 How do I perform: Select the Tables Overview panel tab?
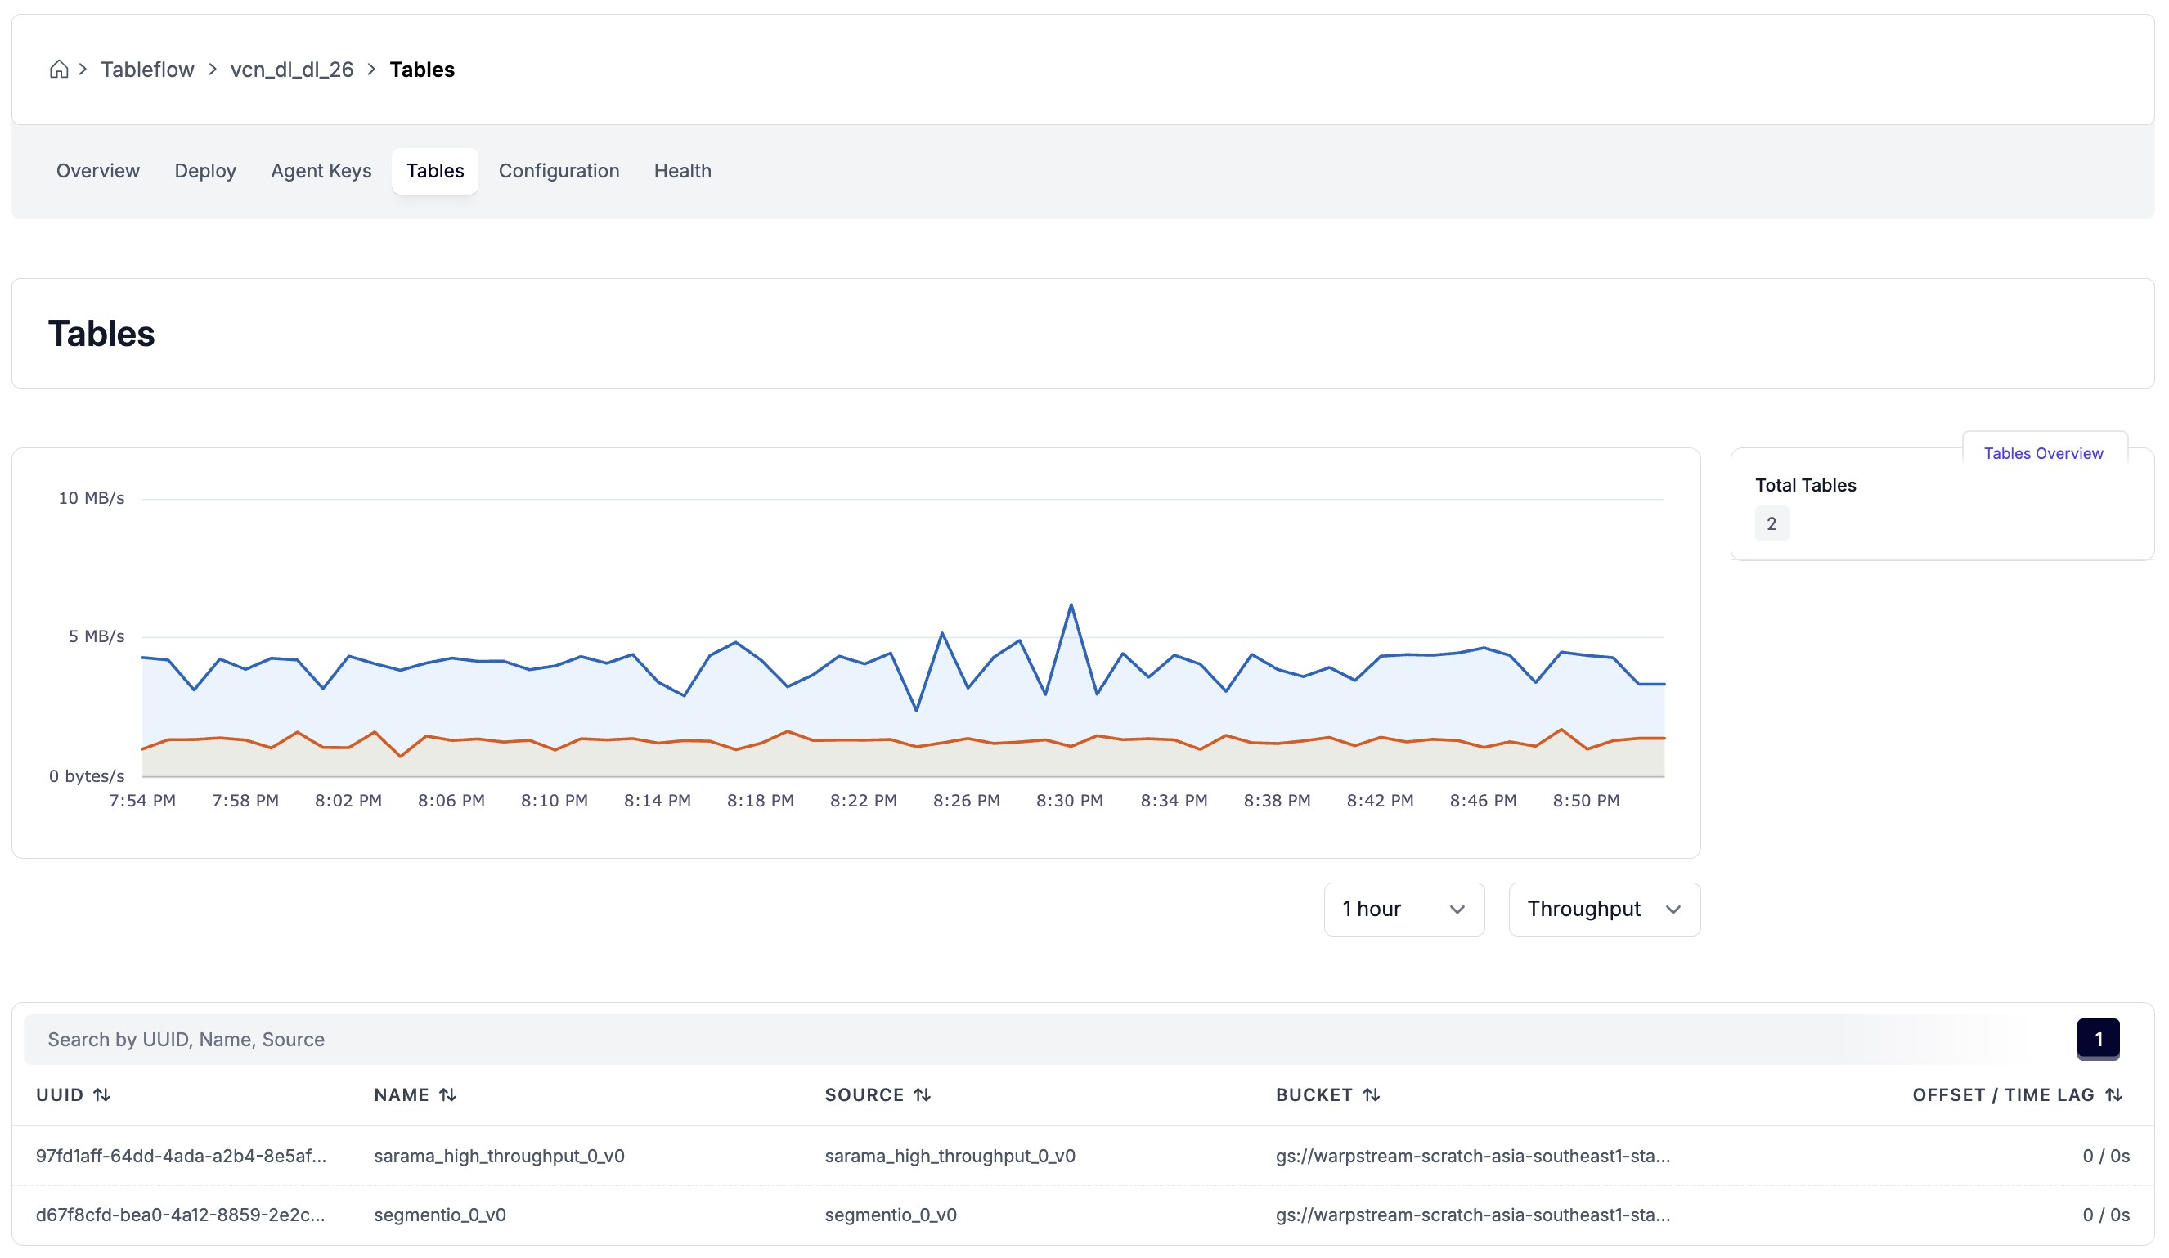(x=2042, y=454)
